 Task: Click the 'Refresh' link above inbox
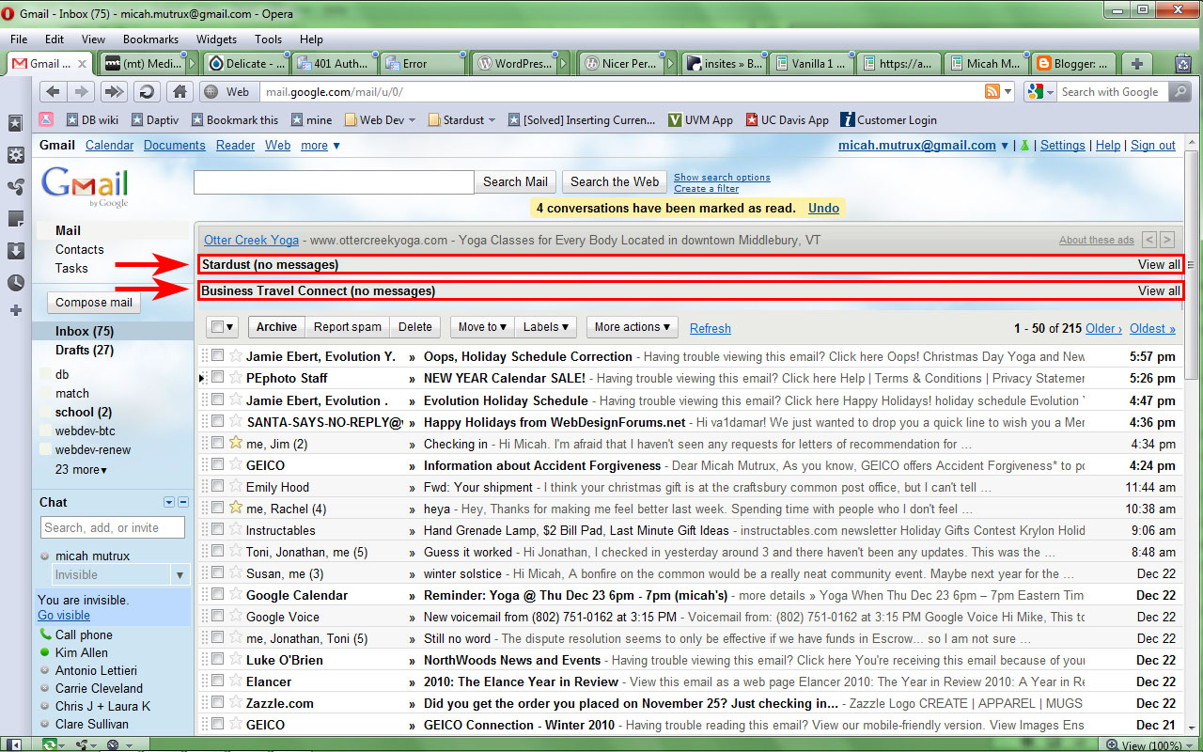(711, 328)
